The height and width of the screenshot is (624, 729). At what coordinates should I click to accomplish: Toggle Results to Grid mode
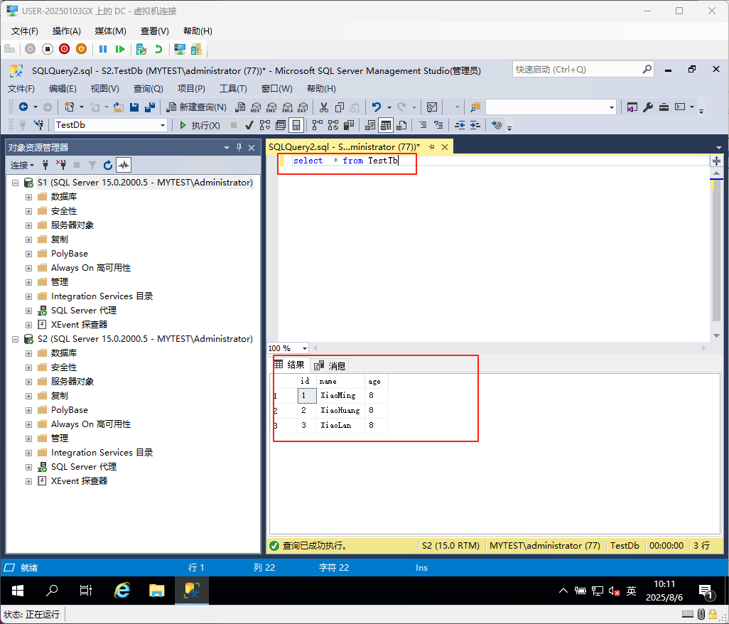(386, 124)
